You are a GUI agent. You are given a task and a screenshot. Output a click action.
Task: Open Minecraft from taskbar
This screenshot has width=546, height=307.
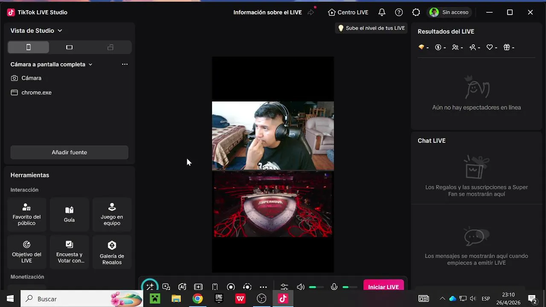coord(155,299)
